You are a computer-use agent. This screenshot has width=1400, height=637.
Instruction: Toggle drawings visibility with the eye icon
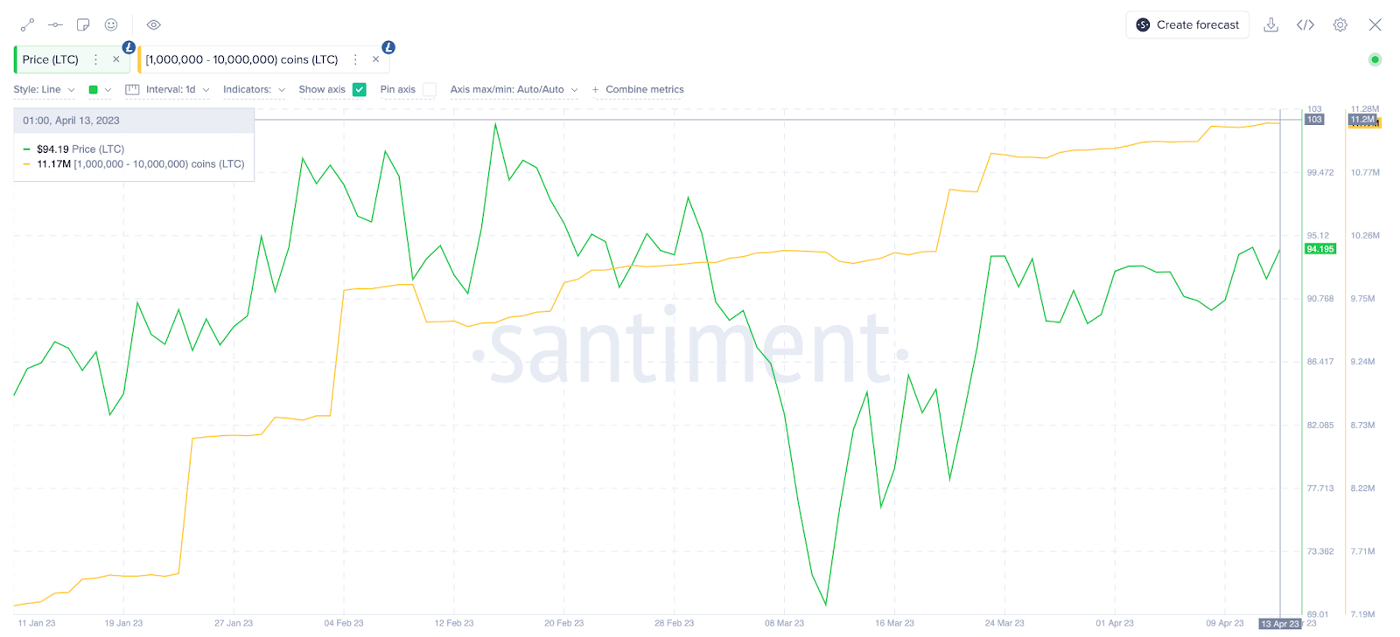pos(153,25)
